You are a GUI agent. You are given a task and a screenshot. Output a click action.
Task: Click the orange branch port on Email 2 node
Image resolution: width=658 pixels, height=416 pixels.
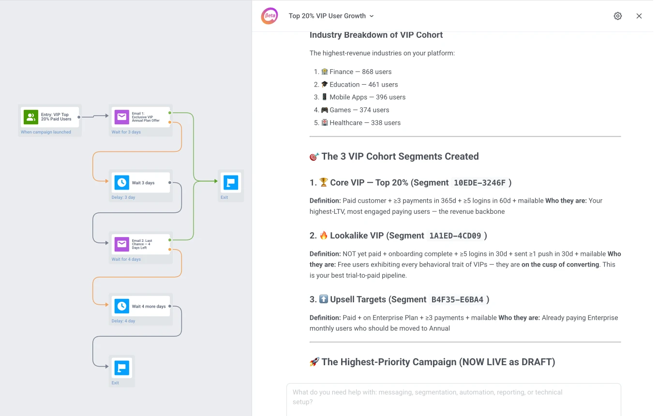[169, 250]
